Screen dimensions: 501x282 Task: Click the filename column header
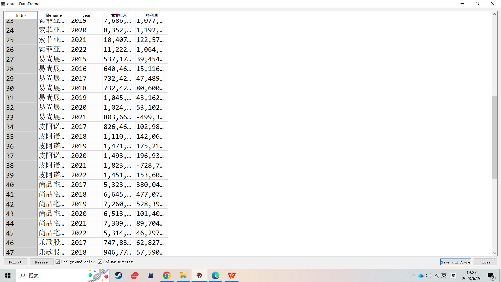(x=53, y=15)
